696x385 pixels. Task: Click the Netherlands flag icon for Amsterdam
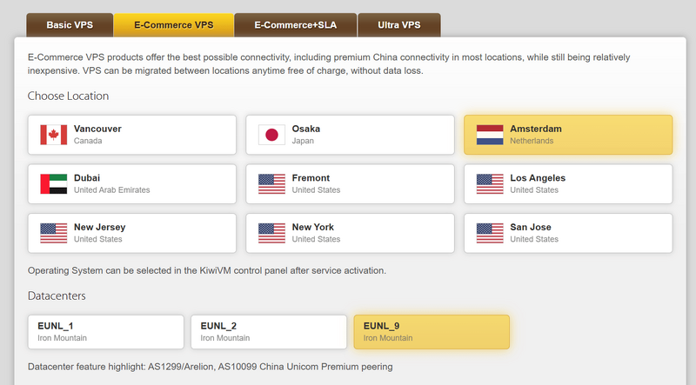click(490, 135)
